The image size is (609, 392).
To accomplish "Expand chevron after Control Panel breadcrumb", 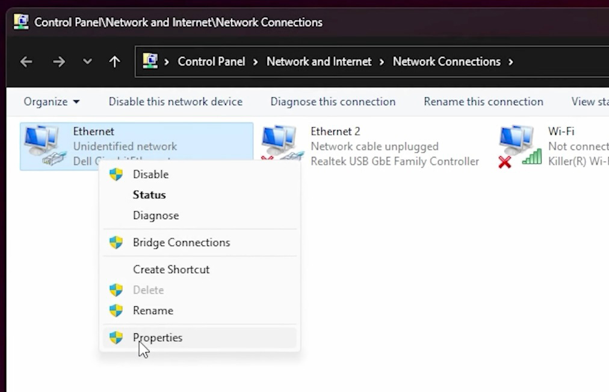I will (256, 62).
